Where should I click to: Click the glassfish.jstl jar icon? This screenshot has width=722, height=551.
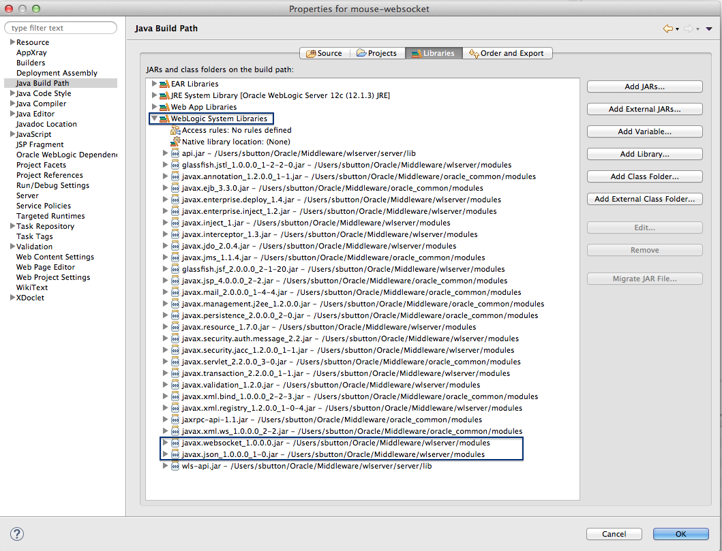[175, 165]
